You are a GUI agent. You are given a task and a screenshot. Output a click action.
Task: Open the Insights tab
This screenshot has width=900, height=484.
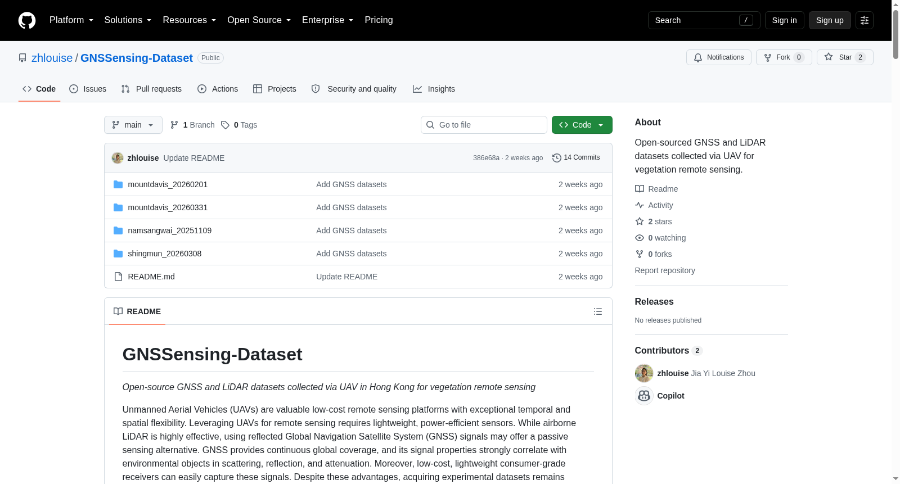[434, 89]
